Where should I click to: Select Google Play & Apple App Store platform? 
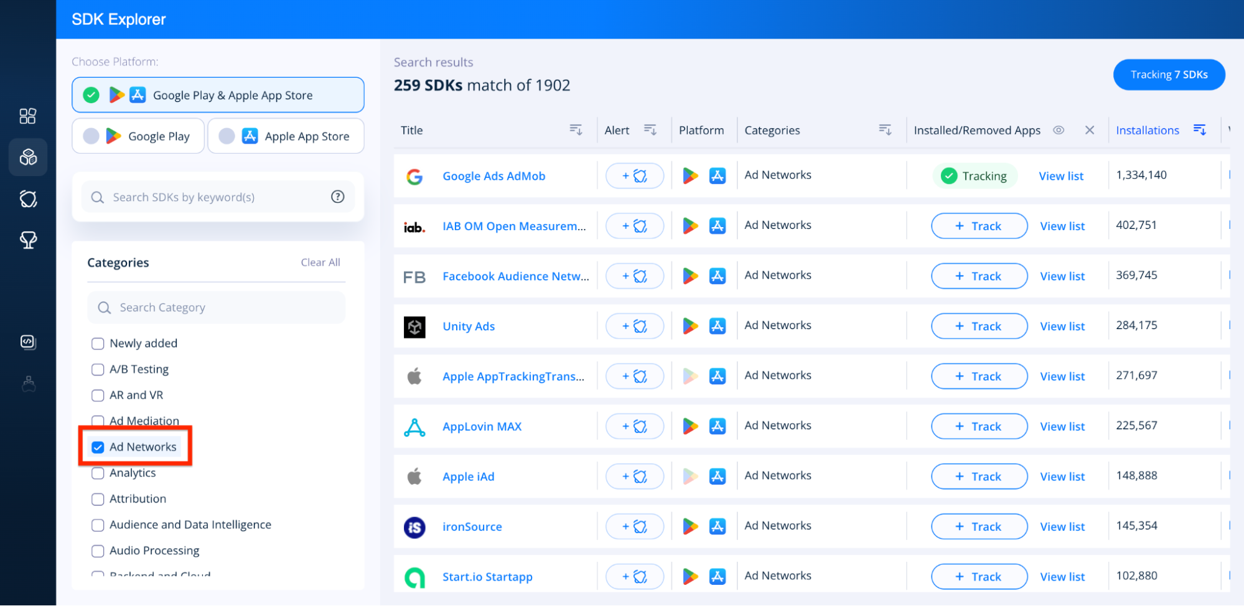click(218, 95)
